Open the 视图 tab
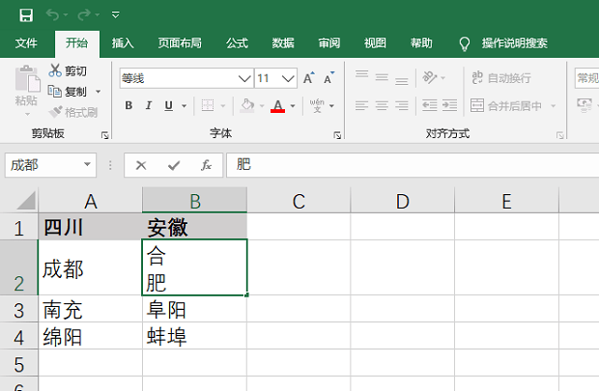Viewport: 599px width, 391px height. pos(375,43)
